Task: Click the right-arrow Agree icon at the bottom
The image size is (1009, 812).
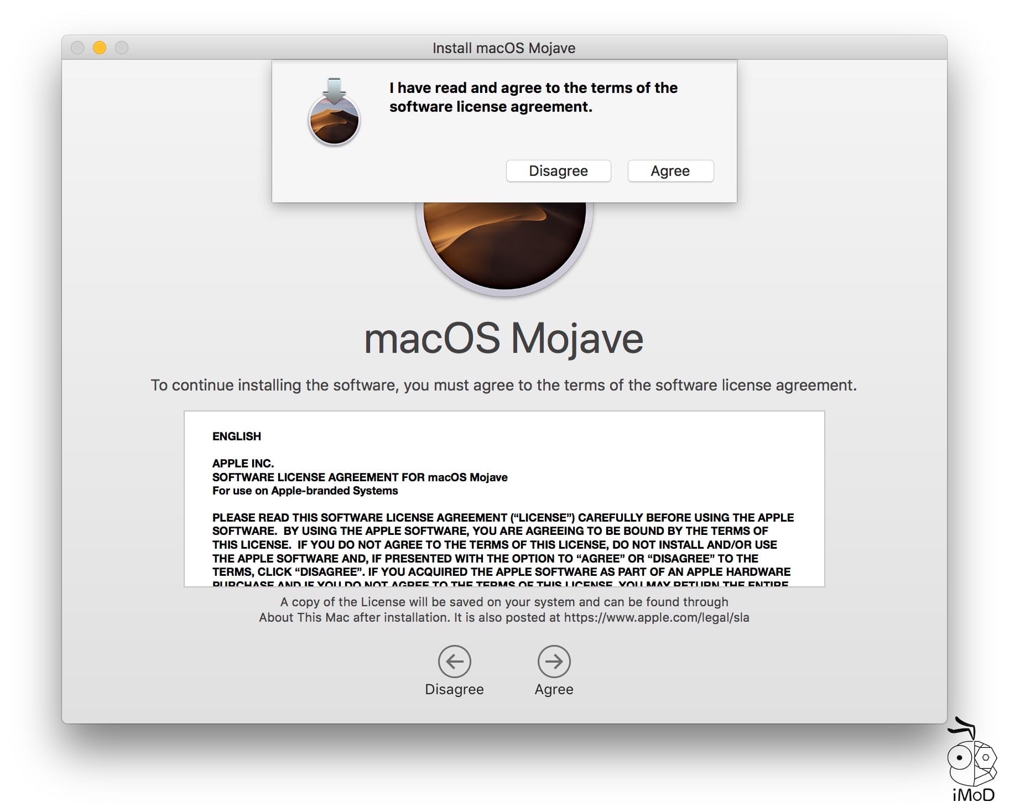Action: (x=554, y=661)
